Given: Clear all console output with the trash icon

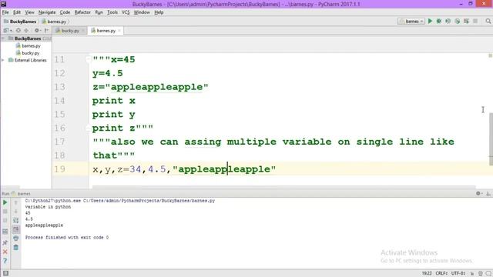Looking at the screenshot, I should pyautogui.click(x=15, y=248).
